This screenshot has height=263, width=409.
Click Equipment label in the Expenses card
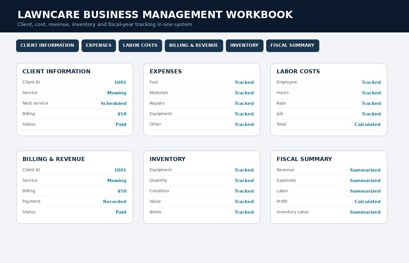(x=161, y=114)
